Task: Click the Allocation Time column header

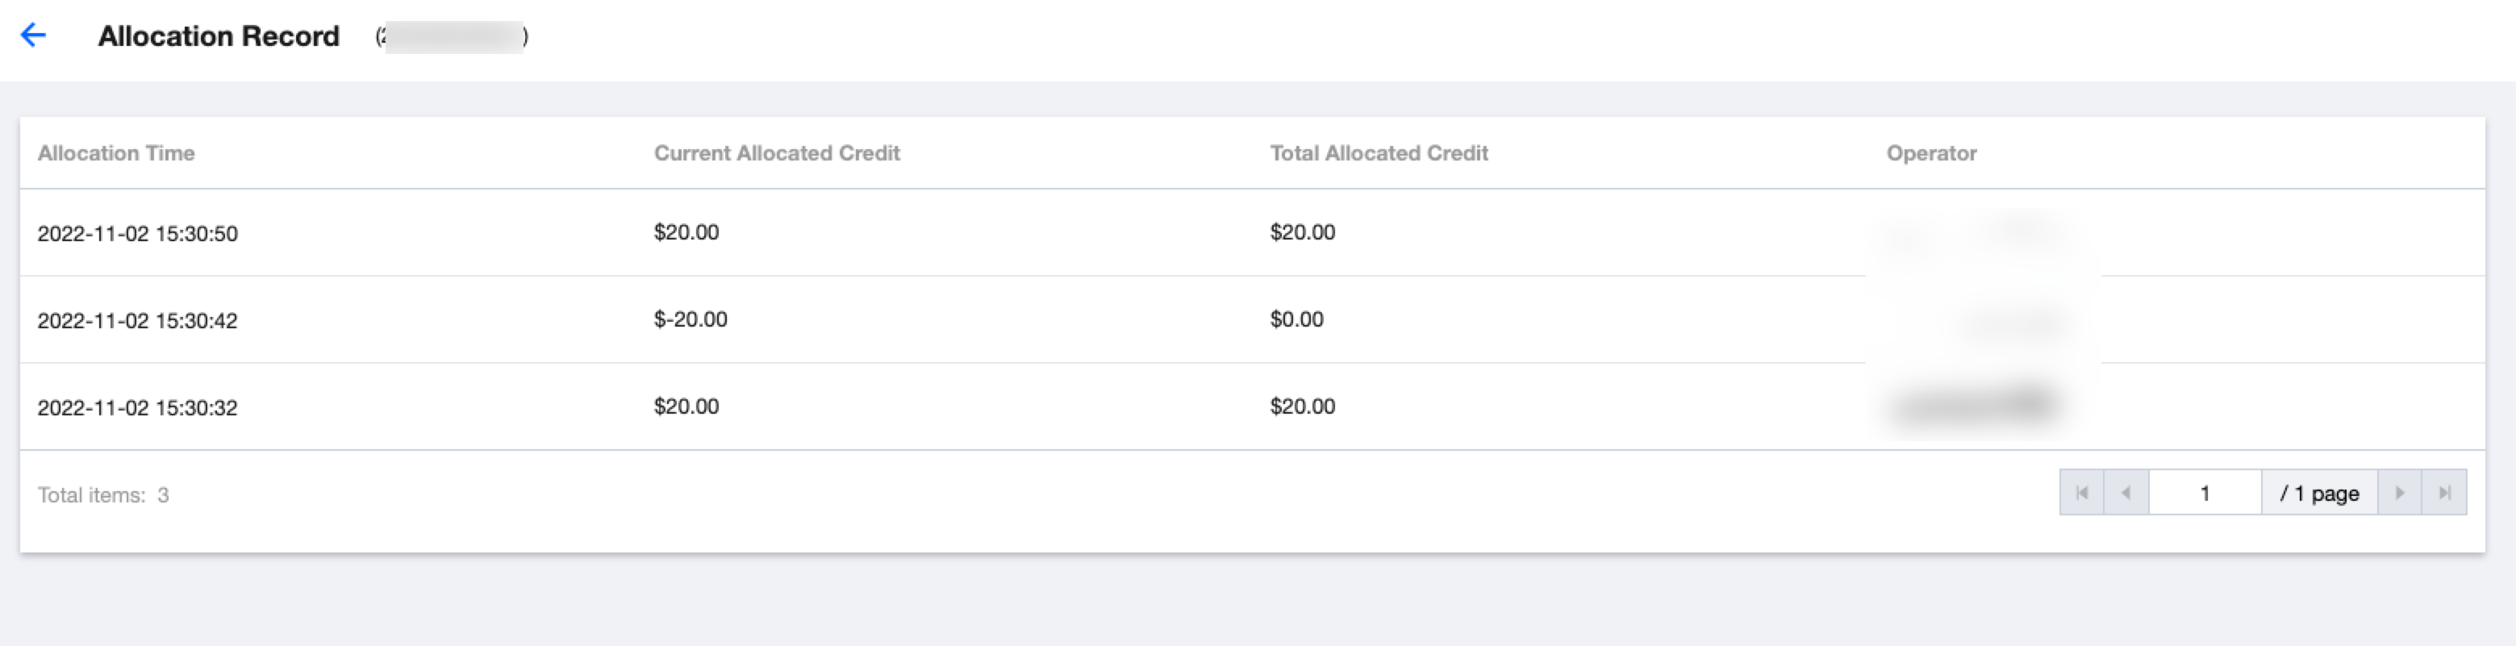Action: pyautogui.click(x=116, y=153)
